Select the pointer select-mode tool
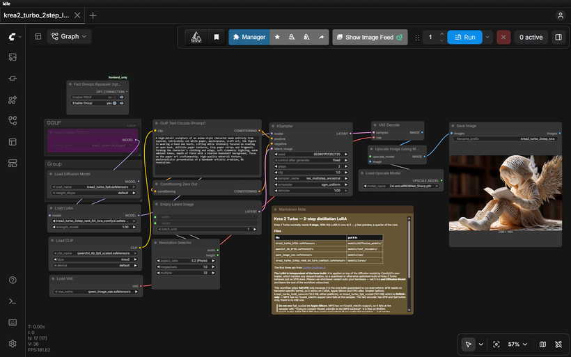Viewport: 571px width, 357px height. 469,344
